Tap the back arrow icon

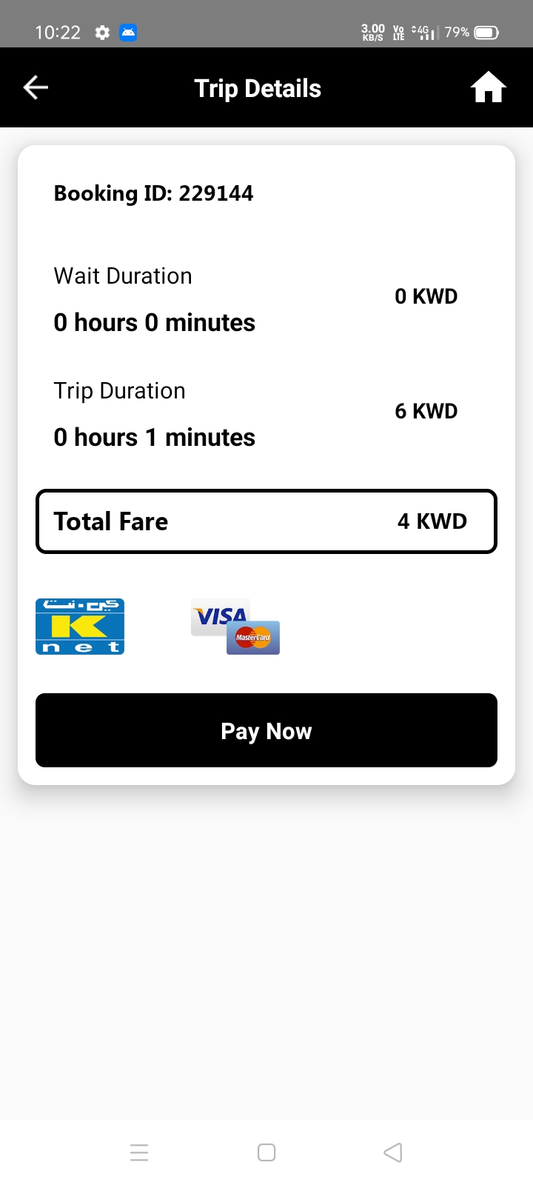coord(36,87)
